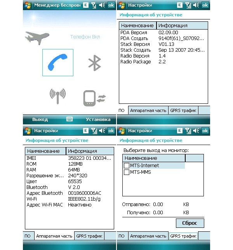Click EDGE indicator in Wireless Manager title bar
The width and height of the screenshot is (233, 250).
(86, 5)
